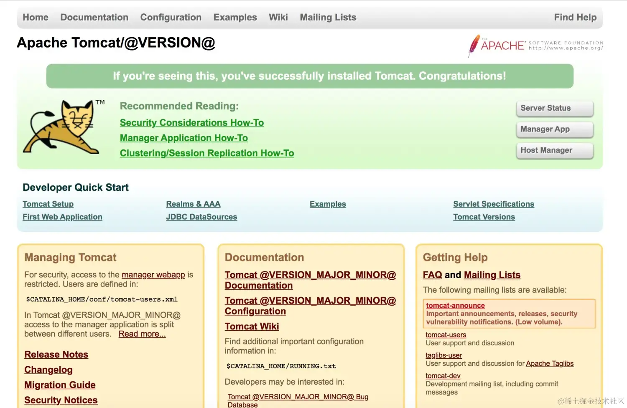Click Mailing Lists link in Getting Help
The width and height of the screenshot is (627, 408).
[492, 275]
